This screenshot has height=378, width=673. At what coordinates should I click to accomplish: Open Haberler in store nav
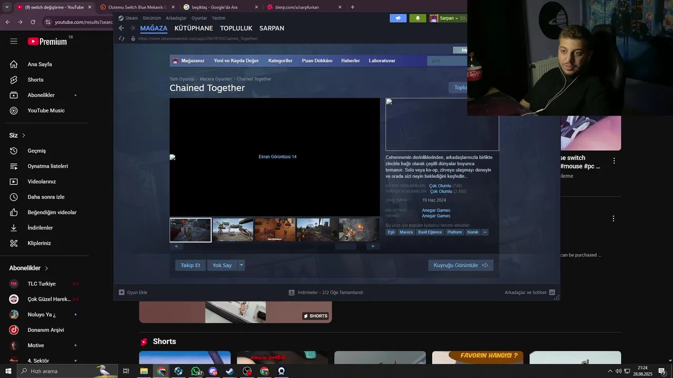[351, 61]
